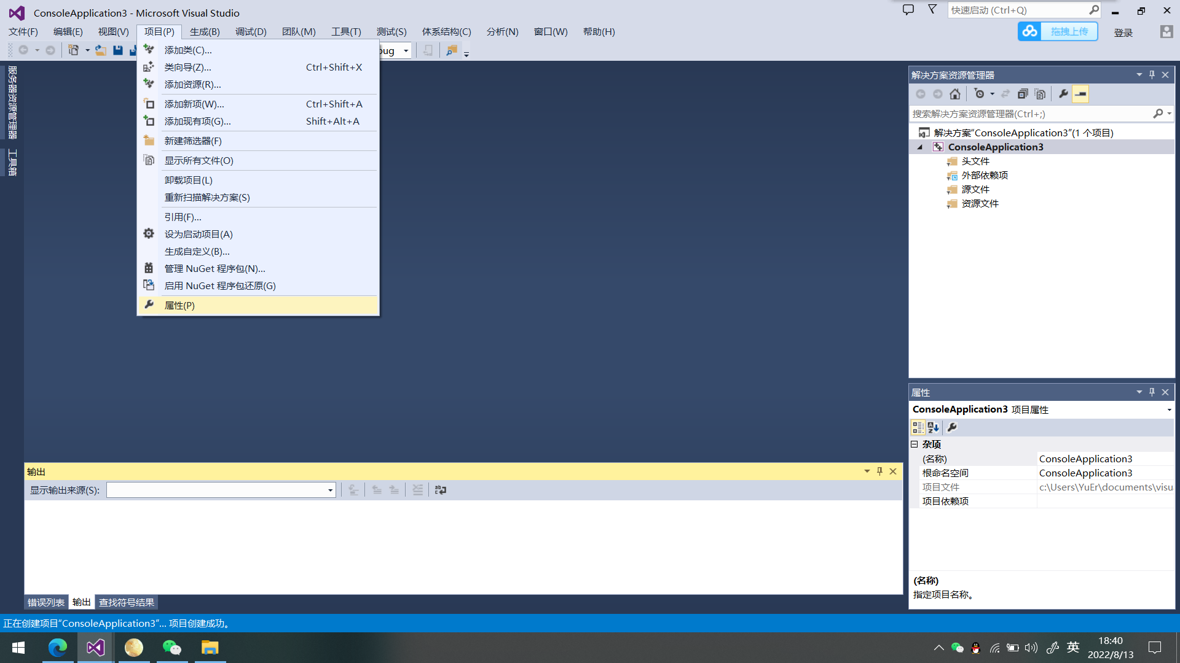This screenshot has height=663, width=1180.
Task: Click the Property Pages wrench icon
Action: tap(952, 427)
